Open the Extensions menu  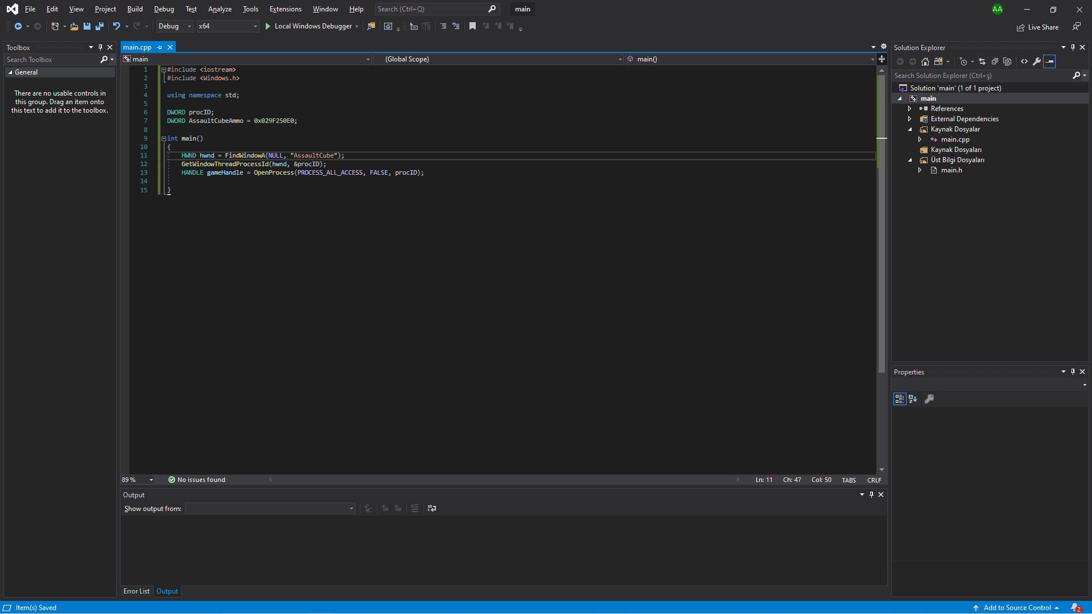tap(286, 9)
